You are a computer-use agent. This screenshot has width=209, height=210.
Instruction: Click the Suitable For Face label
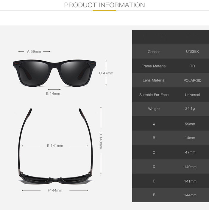tap(154, 95)
